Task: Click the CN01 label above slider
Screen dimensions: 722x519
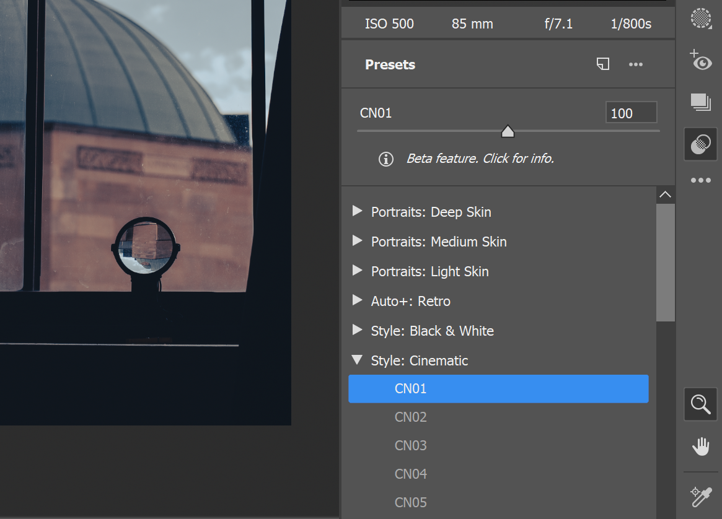Action: tap(376, 113)
